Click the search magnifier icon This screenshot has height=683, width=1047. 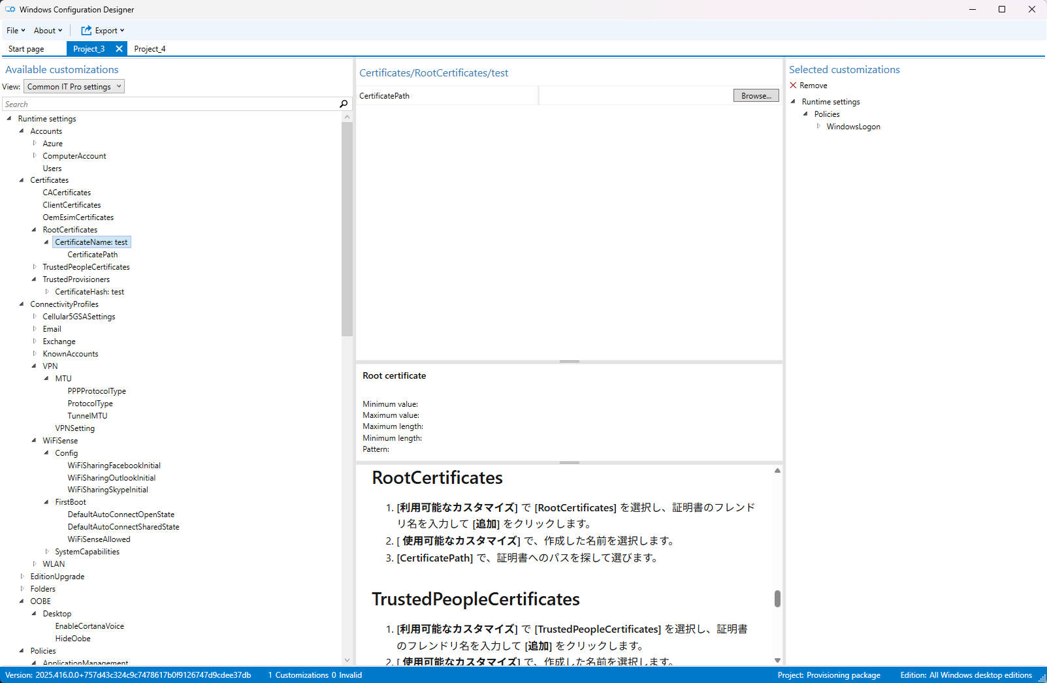(x=343, y=104)
